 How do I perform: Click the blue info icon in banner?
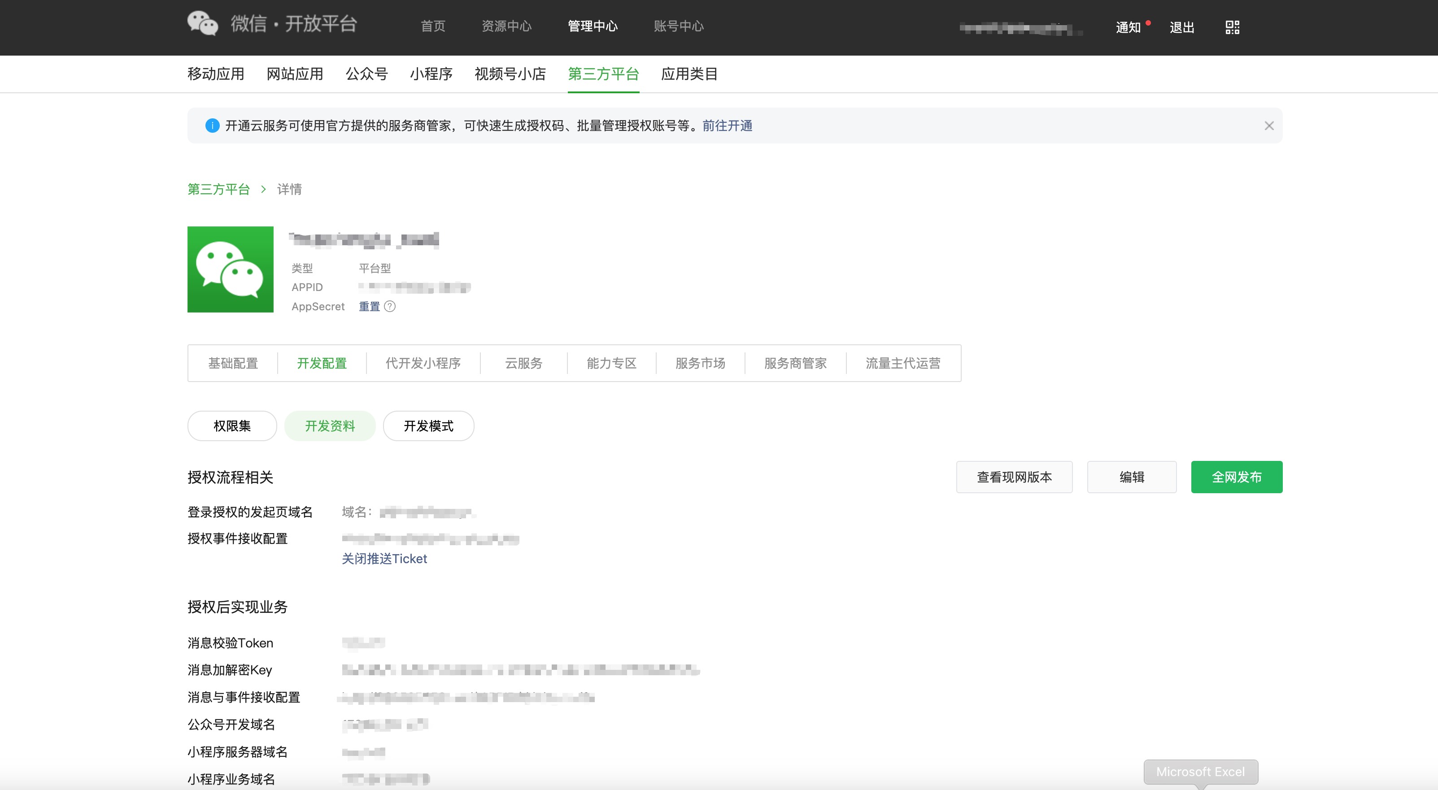pos(212,126)
